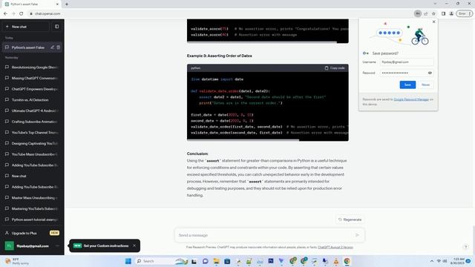Switch to Chrome on the taskbar
Screen dimensions: 475x267
[x=347, y=261]
